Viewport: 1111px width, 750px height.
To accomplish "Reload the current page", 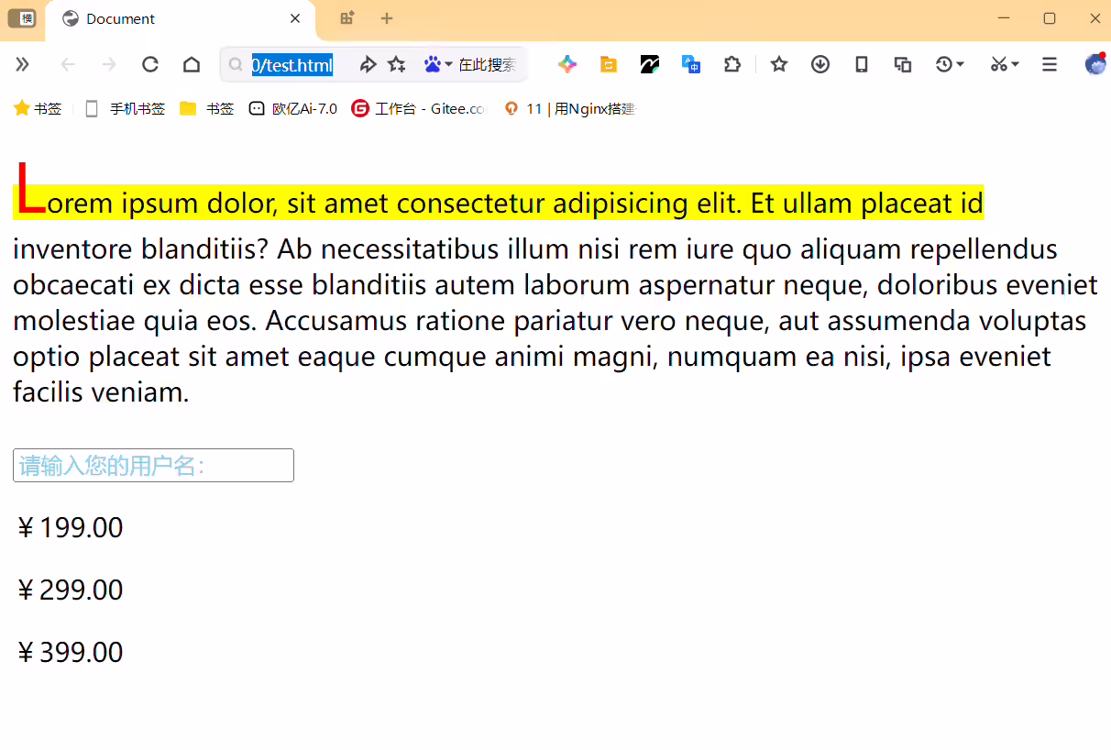I will coord(150,64).
